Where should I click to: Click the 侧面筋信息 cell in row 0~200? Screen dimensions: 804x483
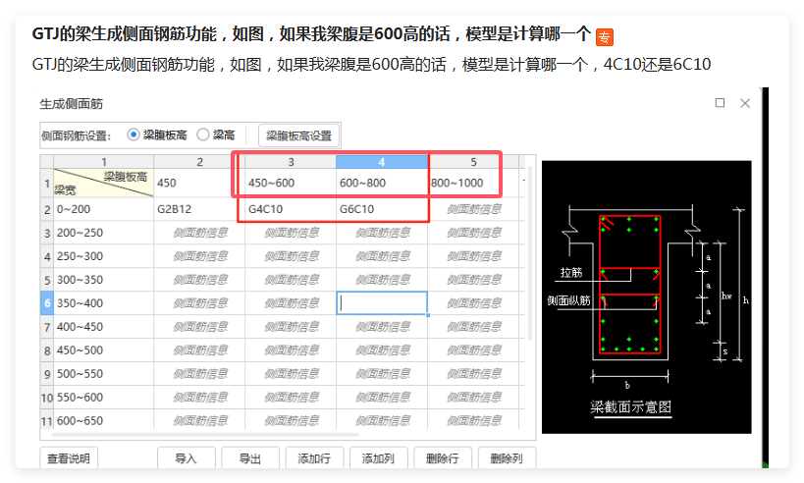[x=473, y=209]
